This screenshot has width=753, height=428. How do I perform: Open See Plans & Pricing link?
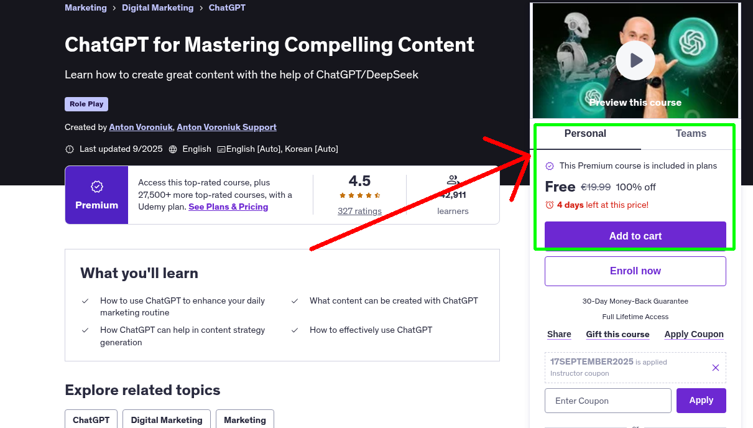pos(228,207)
